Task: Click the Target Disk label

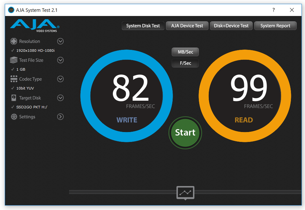Action: (30, 98)
